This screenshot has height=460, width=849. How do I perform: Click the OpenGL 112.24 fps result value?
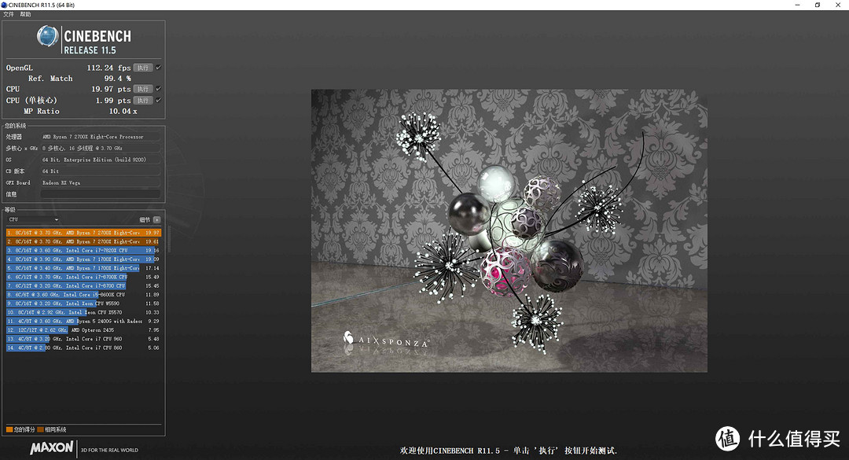(108, 68)
